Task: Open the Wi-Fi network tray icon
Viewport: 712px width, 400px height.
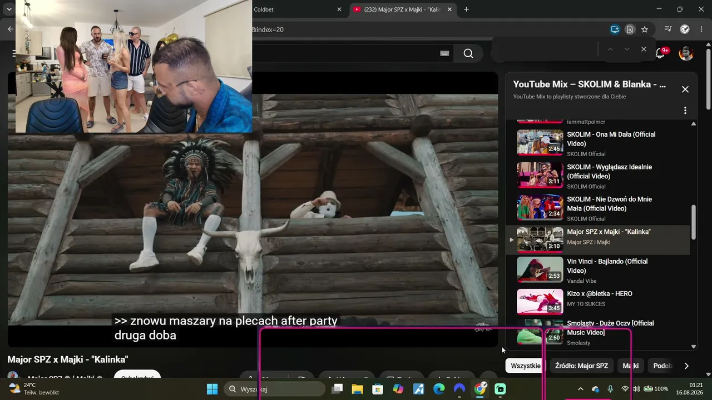Action: point(625,389)
